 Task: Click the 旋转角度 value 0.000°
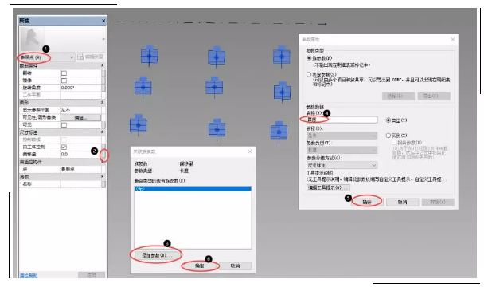coord(80,88)
